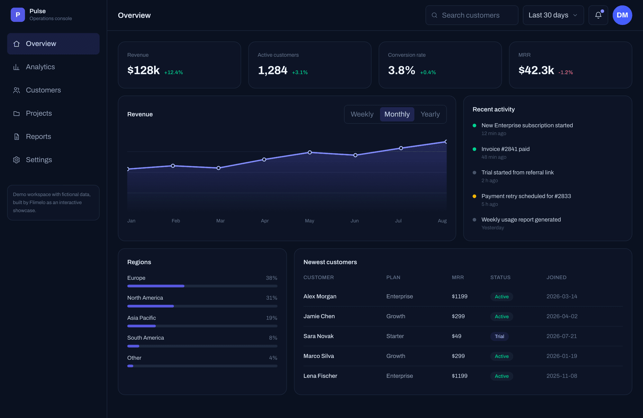Screen dimensions: 643x418
Task: Click the Europe 38% progress bar
Action: [x=202, y=286]
